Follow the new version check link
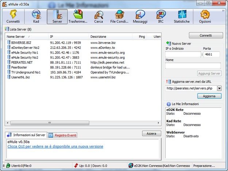Image resolution: width=228 pixels, height=171 pixels. 55,146
